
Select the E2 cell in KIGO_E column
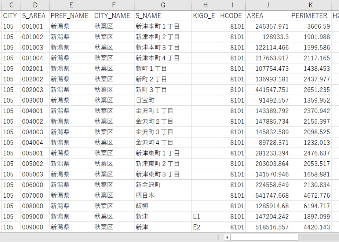(205, 227)
